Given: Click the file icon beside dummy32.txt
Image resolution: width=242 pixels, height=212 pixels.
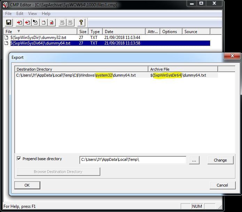Looking at the screenshot, I should tap(7, 37).
